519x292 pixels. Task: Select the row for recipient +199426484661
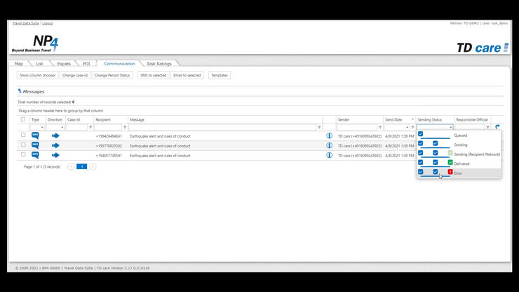tap(23, 135)
